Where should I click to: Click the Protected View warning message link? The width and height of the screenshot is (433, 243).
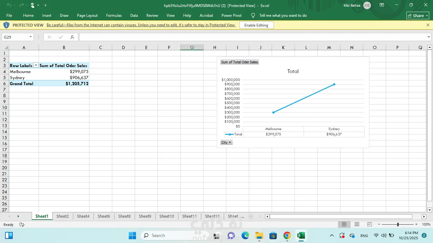click(141, 25)
